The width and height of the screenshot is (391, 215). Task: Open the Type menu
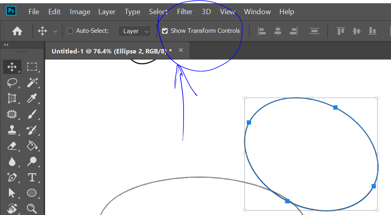point(132,12)
